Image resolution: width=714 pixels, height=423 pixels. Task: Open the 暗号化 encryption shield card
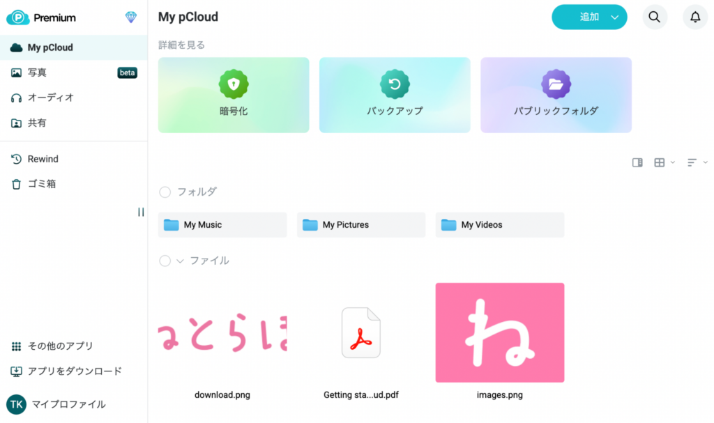click(233, 95)
